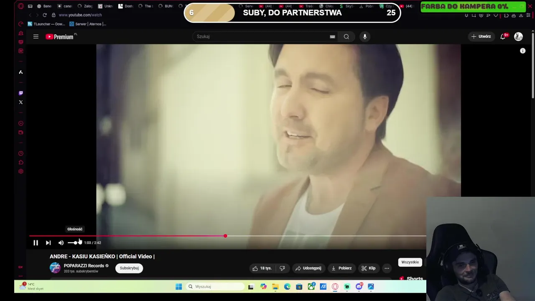
Task: Open POPARAZZI Records channel link
Action: pyautogui.click(x=84, y=265)
